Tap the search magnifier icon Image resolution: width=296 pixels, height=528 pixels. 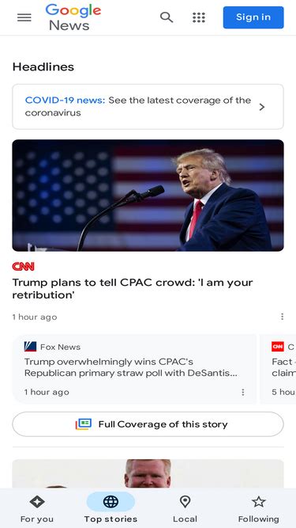tap(167, 17)
